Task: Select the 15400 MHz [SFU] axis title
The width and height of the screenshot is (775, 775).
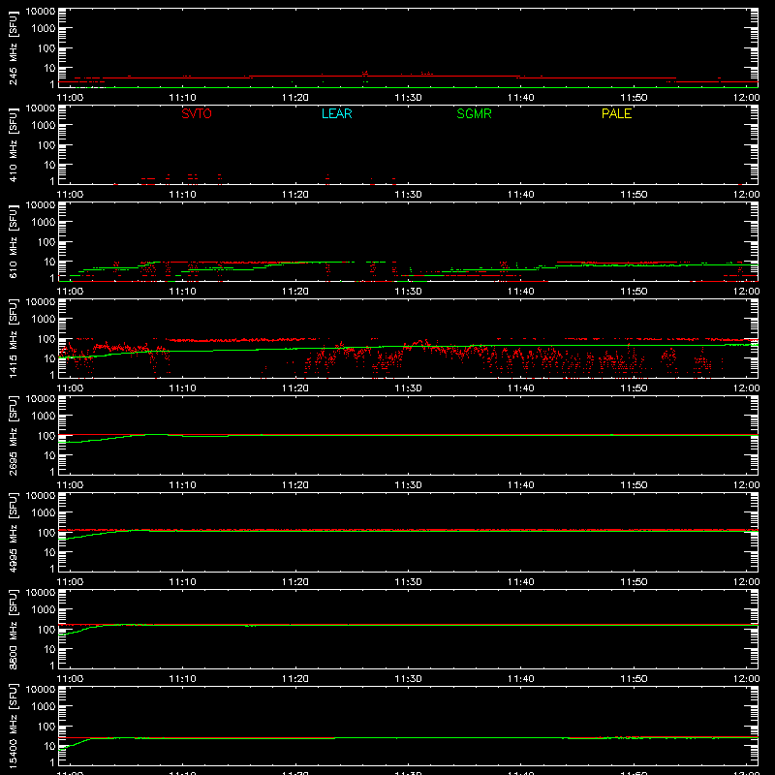Action: click(x=13, y=726)
